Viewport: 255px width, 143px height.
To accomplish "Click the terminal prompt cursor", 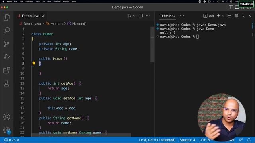I will [198, 37].
